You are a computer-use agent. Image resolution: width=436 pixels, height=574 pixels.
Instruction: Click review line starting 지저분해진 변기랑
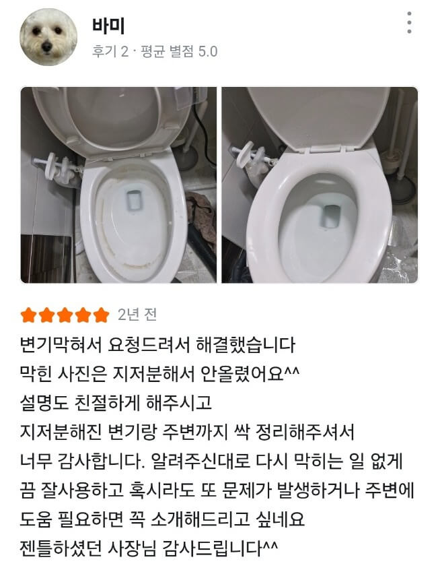coord(187,432)
